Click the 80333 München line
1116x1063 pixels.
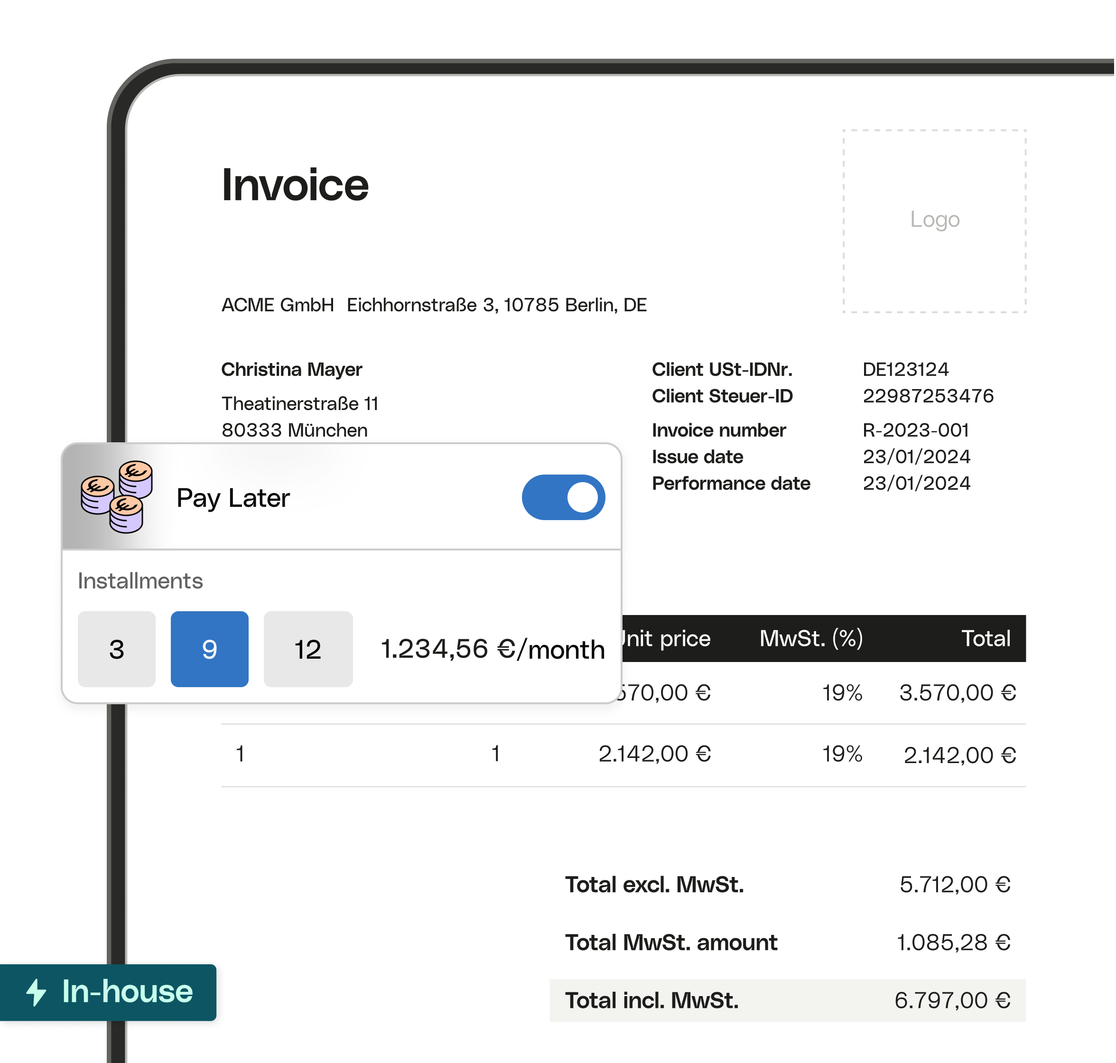pos(295,430)
